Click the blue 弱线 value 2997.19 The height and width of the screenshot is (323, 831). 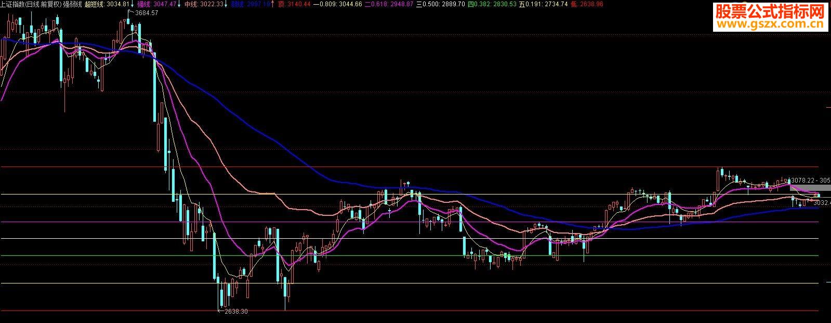coord(259,4)
